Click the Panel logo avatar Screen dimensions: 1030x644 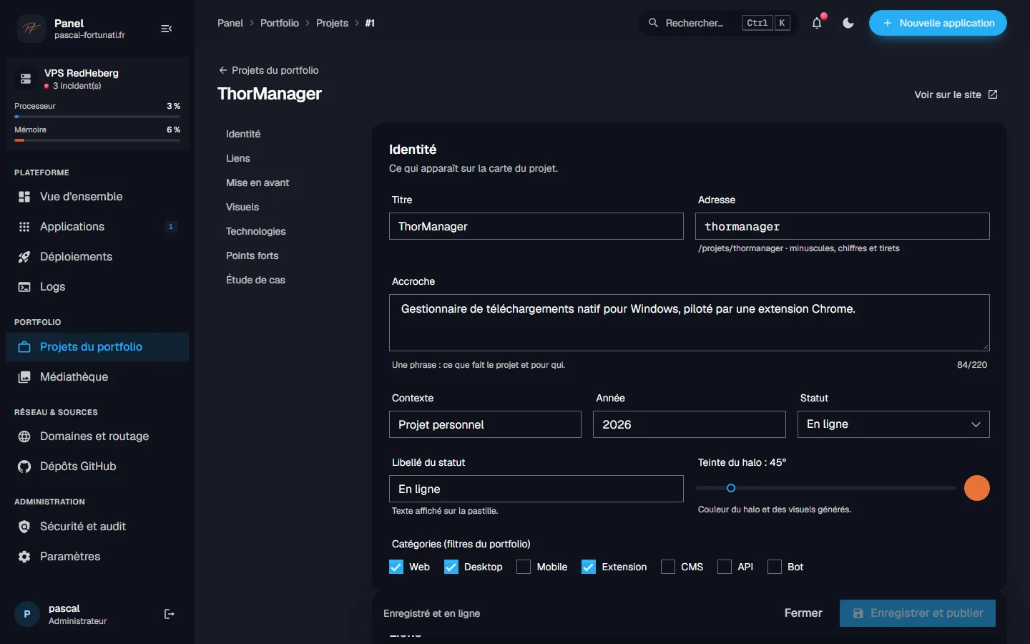[31, 29]
